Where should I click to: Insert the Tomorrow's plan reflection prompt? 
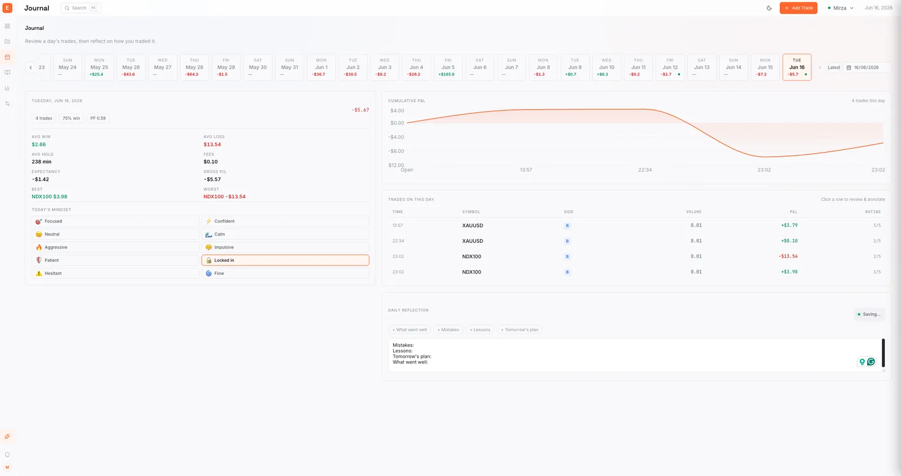[520, 330]
